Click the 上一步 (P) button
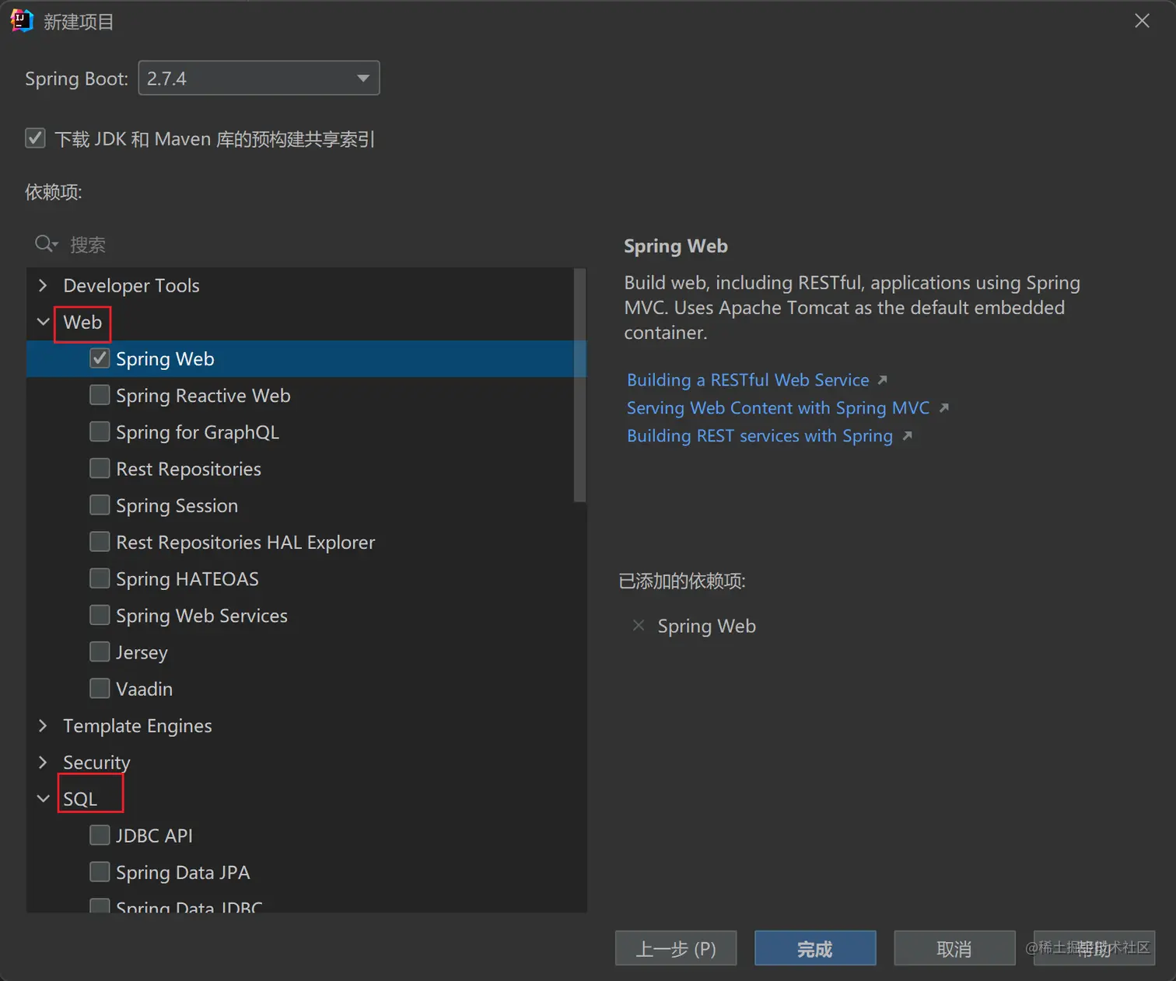This screenshot has width=1176, height=981. 676,948
